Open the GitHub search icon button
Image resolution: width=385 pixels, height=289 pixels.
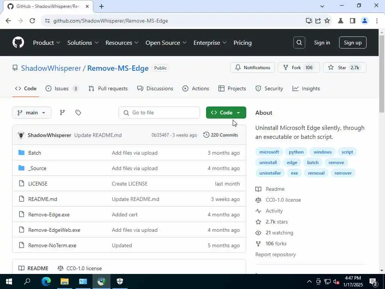299,43
